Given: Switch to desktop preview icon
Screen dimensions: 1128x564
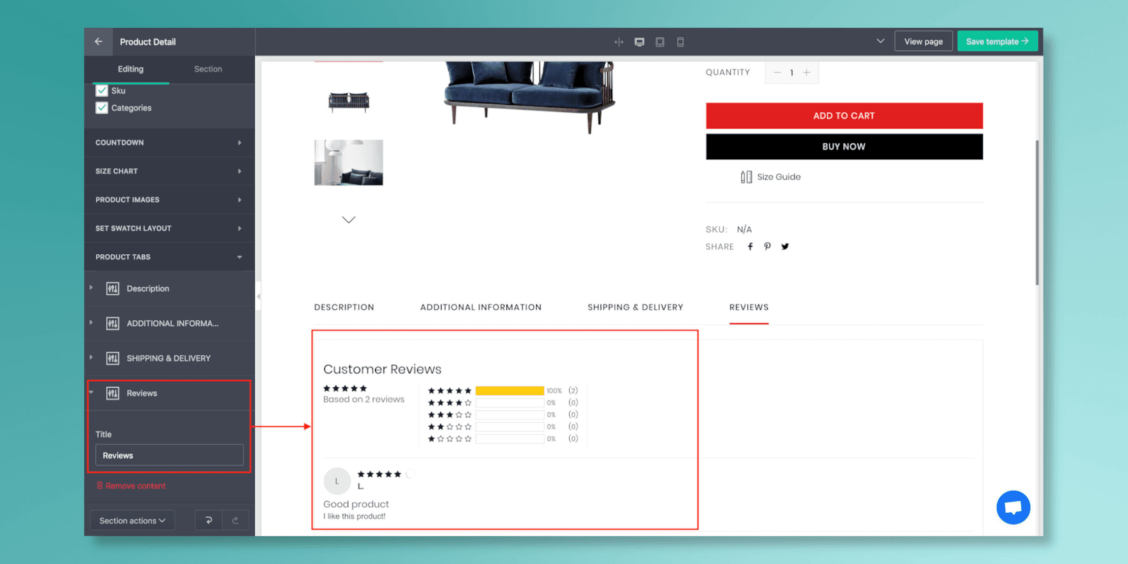Looking at the screenshot, I should 639,42.
